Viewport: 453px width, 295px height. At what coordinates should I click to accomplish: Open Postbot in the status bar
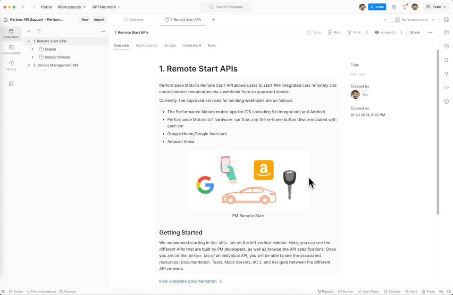pyautogui.click(x=326, y=292)
